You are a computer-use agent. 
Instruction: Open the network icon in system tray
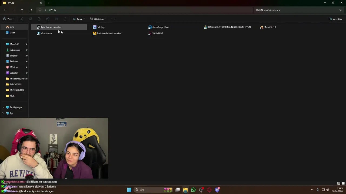323,190
